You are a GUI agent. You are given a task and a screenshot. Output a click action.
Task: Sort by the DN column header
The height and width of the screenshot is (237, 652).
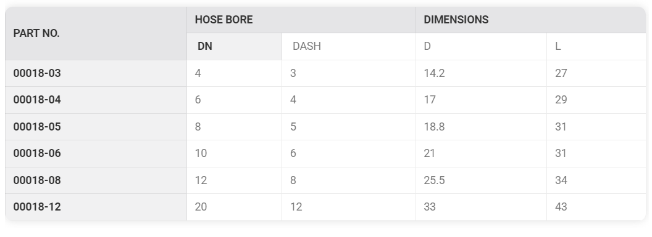coord(235,46)
